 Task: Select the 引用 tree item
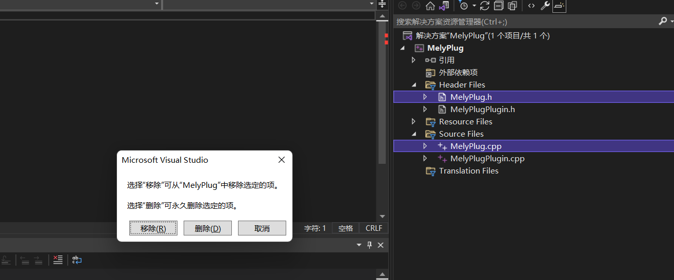(447, 60)
